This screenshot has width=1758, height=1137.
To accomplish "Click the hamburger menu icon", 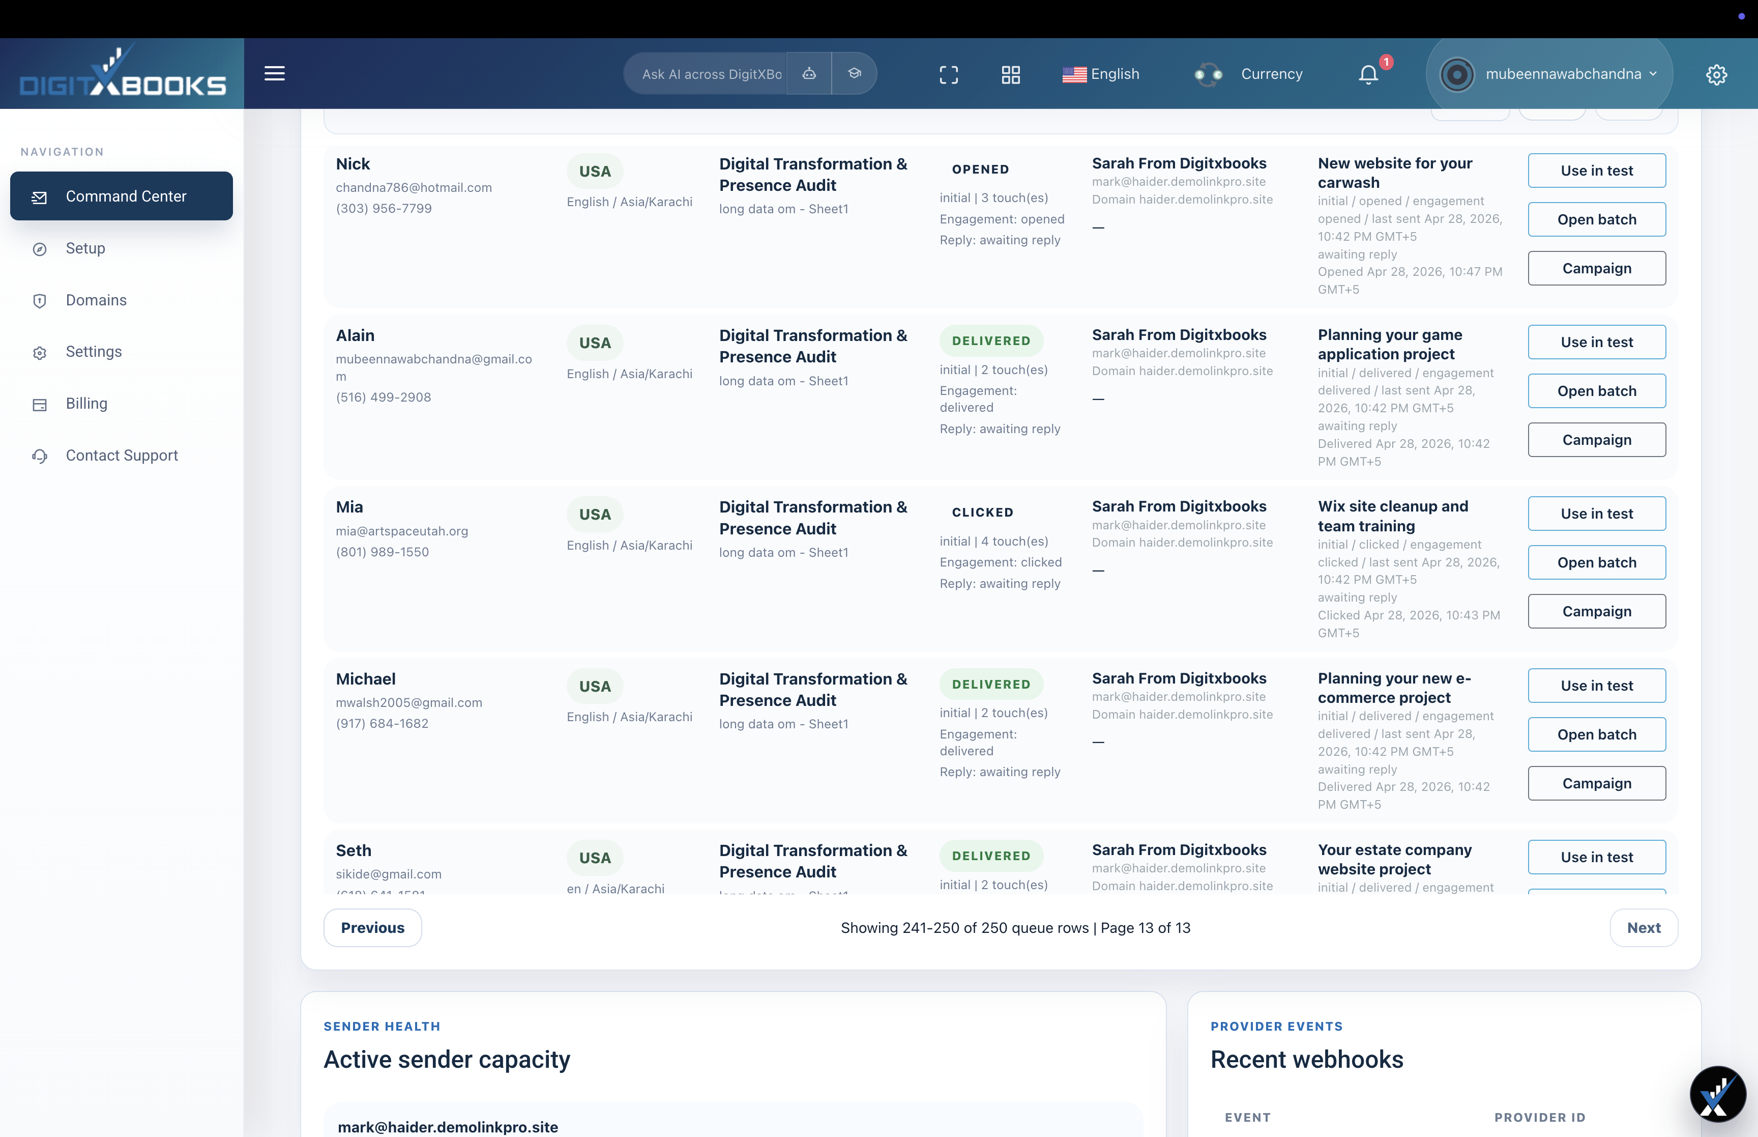I will pos(275,73).
